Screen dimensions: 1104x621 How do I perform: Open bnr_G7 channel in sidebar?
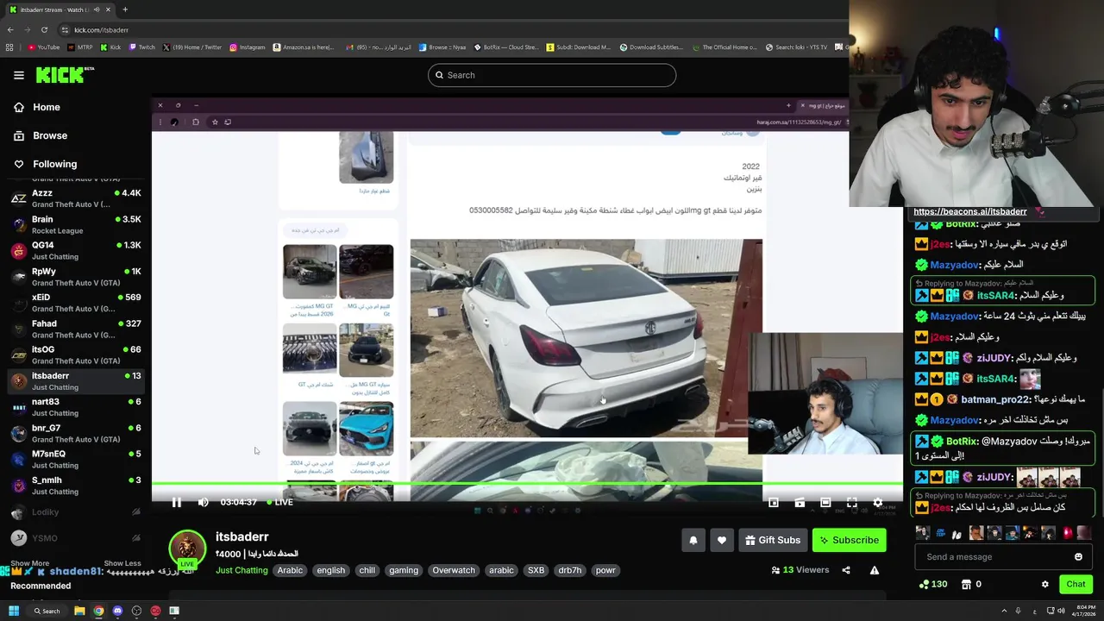[x=76, y=433]
